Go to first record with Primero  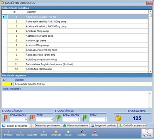8,134
